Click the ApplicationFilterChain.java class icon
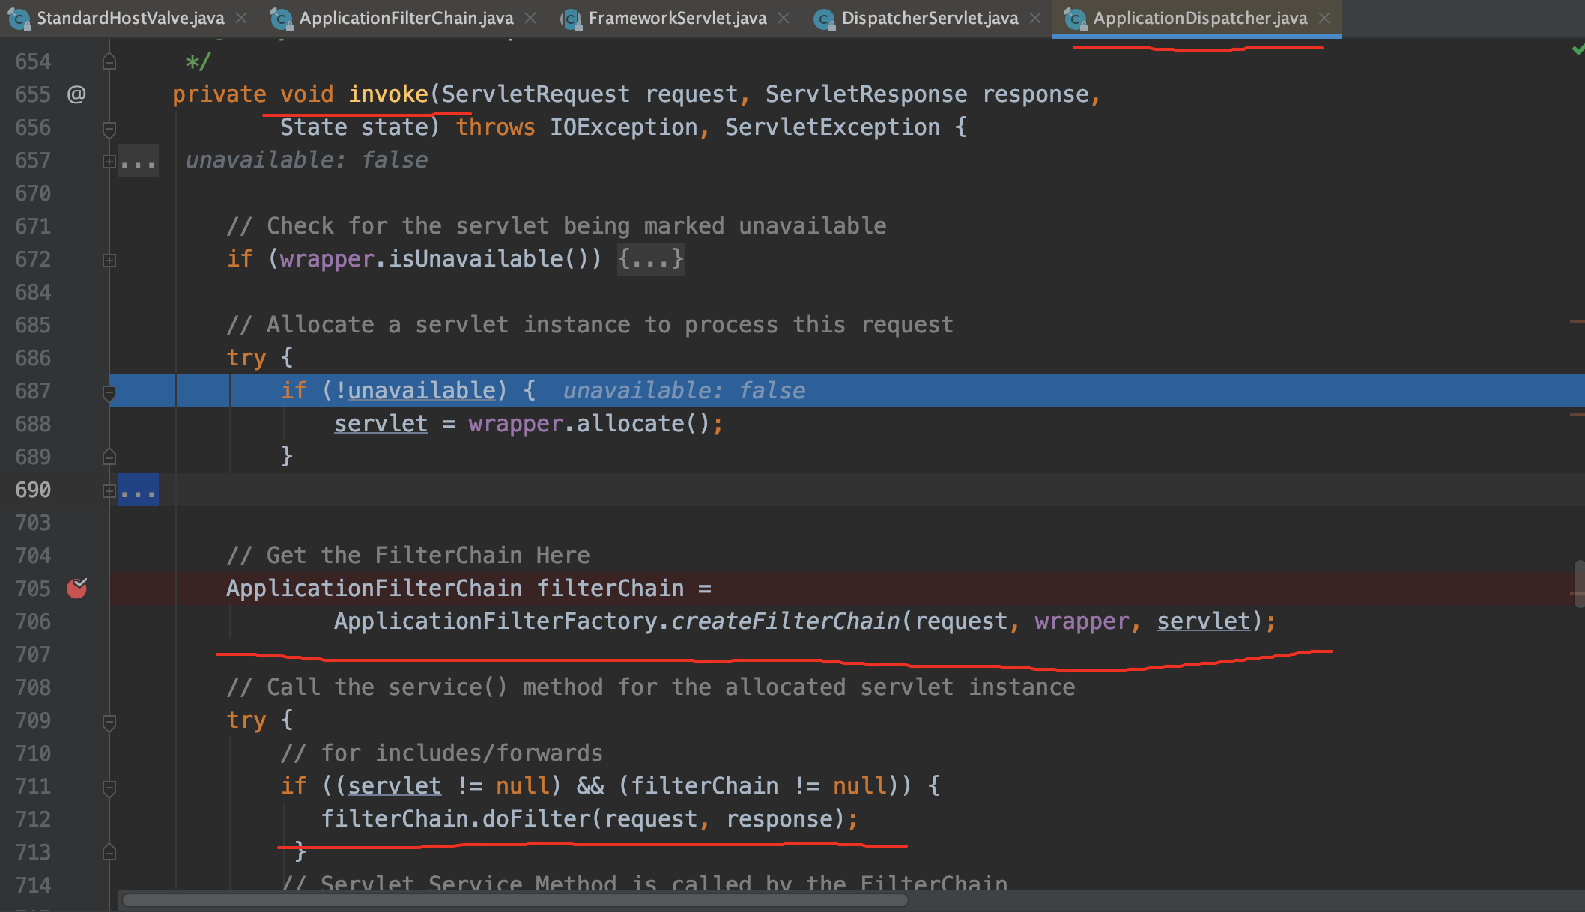The width and height of the screenshot is (1585, 912). click(281, 19)
